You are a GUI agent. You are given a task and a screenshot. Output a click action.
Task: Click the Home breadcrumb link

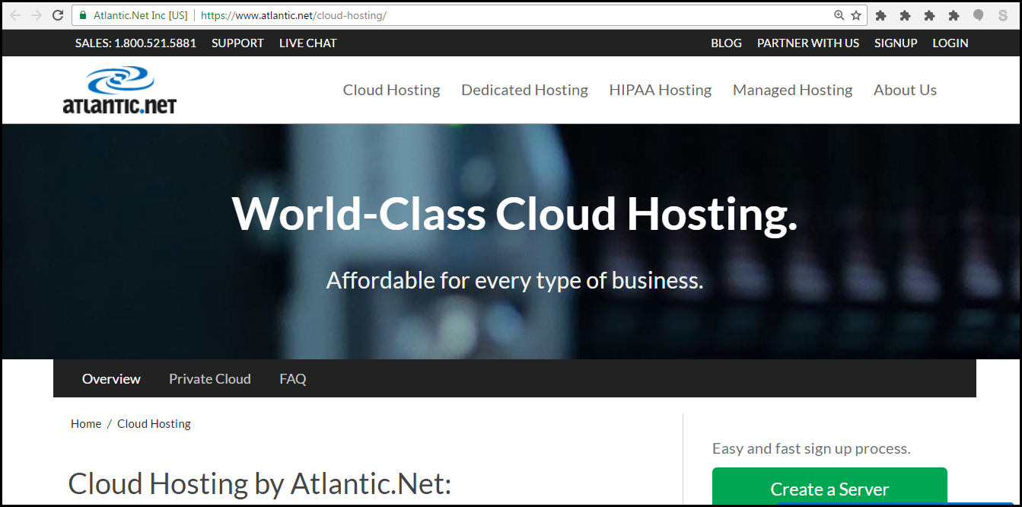(x=86, y=423)
